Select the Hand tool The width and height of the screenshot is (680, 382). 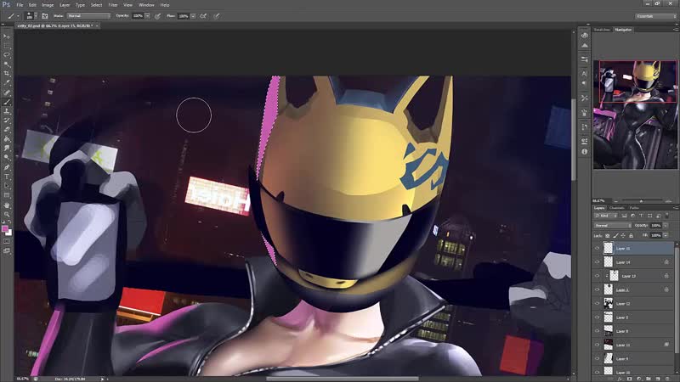click(7, 205)
